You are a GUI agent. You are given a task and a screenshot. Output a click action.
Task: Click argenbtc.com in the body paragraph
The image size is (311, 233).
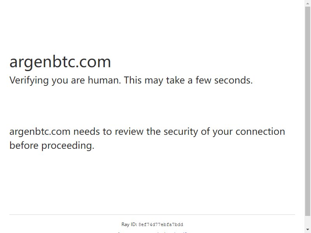(x=40, y=132)
